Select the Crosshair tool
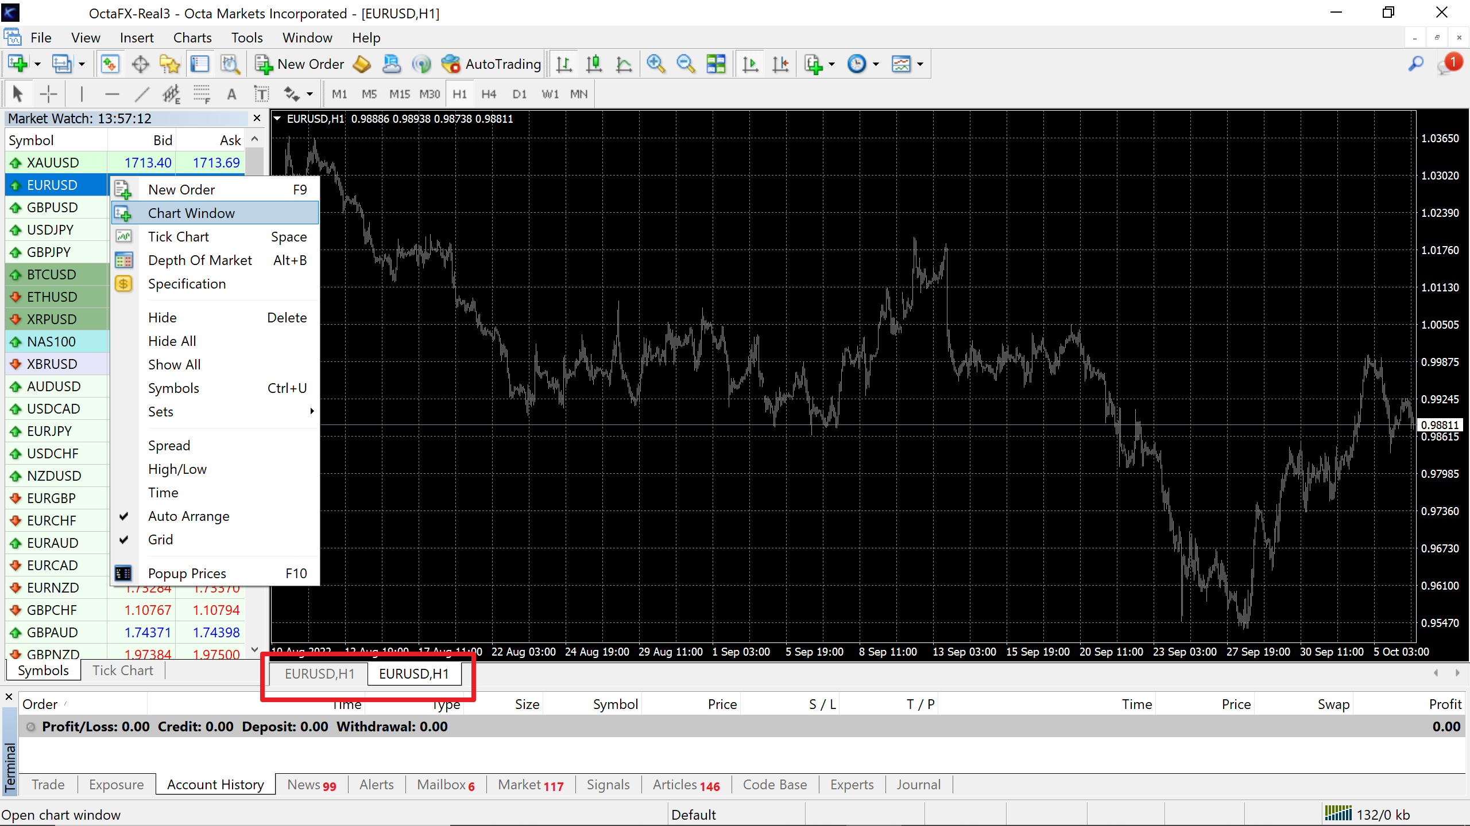The width and height of the screenshot is (1470, 826). tap(48, 93)
